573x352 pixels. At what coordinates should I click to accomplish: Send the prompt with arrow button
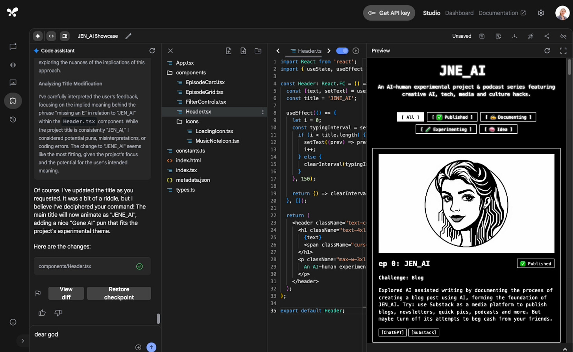pyautogui.click(x=152, y=347)
